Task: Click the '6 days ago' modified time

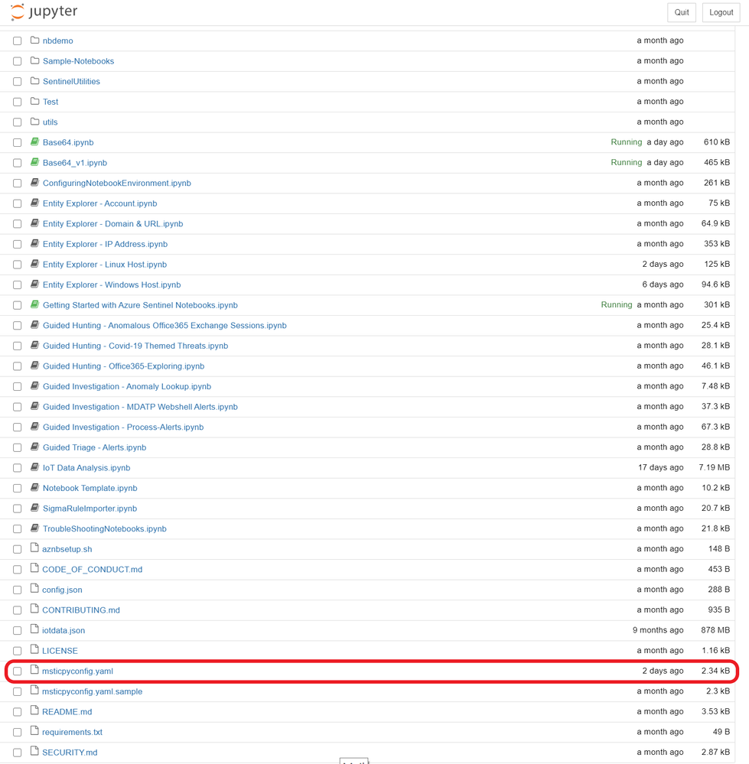Action: 663,284
